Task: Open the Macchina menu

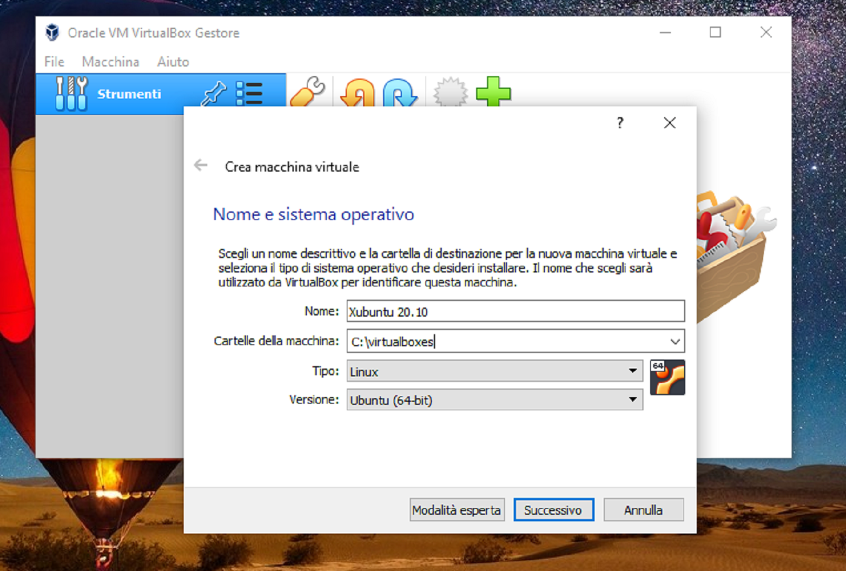Action: (110, 62)
